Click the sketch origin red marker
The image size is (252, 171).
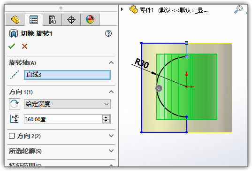click(x=186, y=87)
